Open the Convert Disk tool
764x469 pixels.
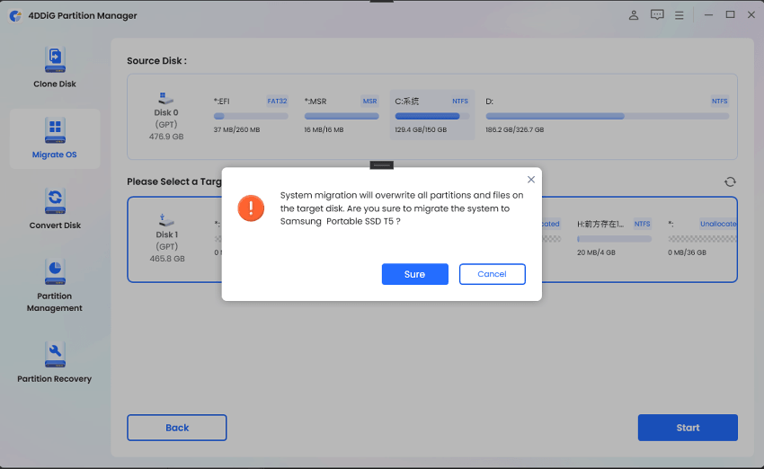pos(55,209)
